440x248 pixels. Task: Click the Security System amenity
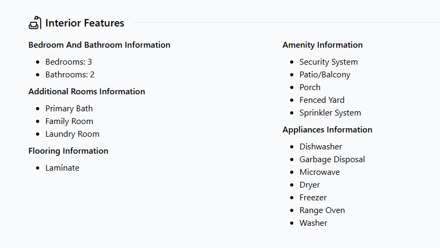pyautogui.click(x=328, y=62)
